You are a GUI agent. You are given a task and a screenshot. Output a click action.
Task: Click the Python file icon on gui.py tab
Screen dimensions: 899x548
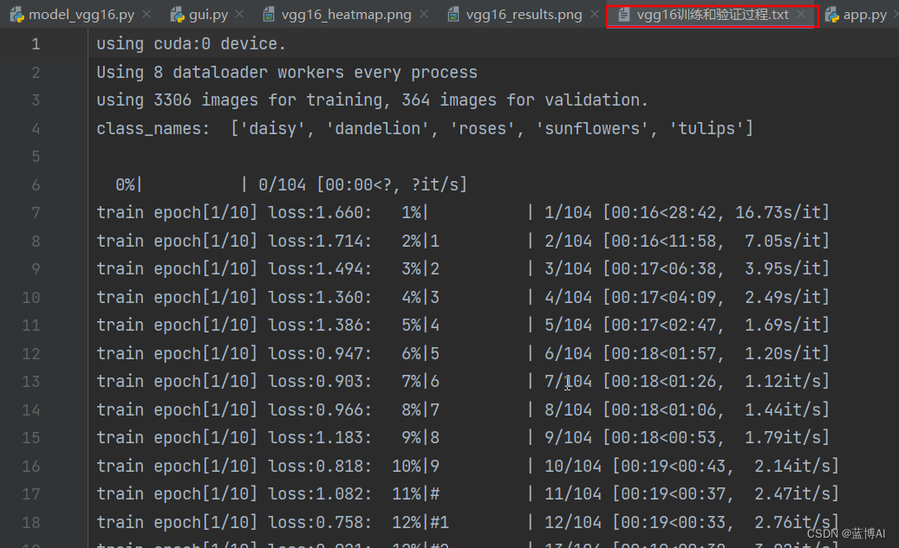(x=177, y=15)
